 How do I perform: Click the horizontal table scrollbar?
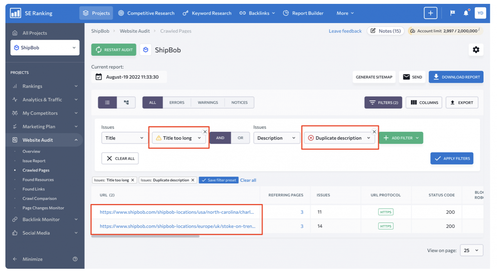point(146,236)
